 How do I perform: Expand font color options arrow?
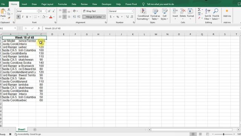(x=54, y=17)
